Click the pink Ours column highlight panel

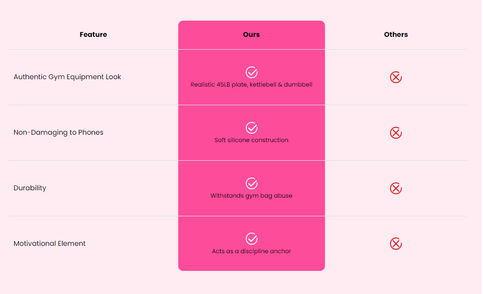pyautogui.click(x=252, y=146)
